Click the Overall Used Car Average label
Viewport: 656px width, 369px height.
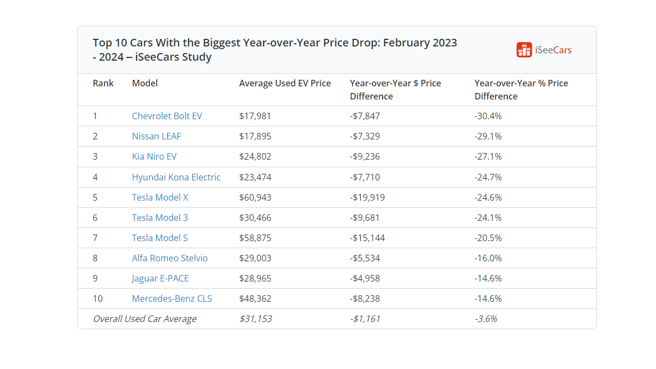145,319
